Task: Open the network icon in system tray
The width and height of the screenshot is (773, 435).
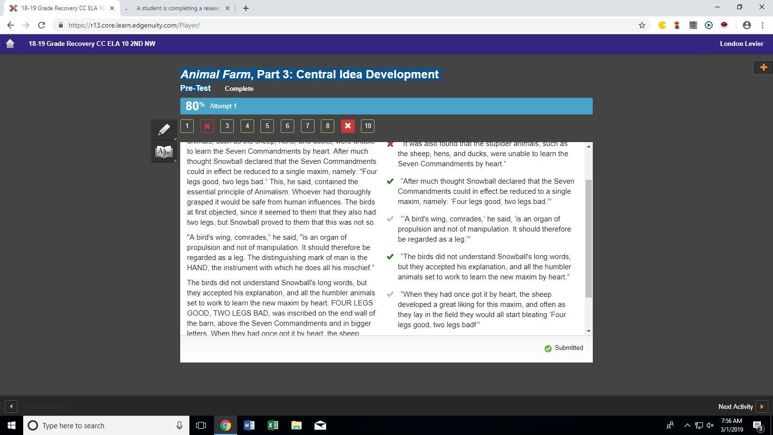Action: pos(699,425)
